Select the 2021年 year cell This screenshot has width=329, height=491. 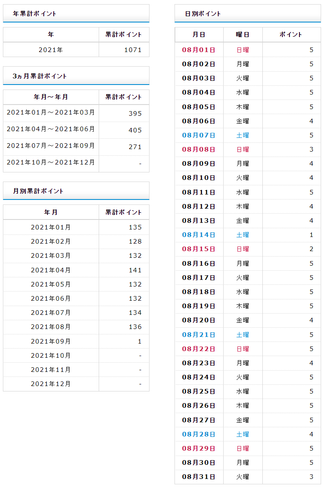51,50
